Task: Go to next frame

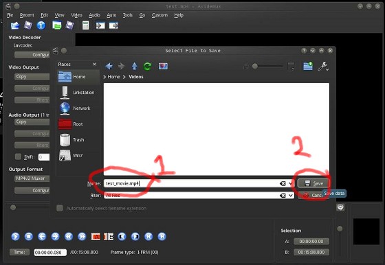Action: [x=55, y=237]
